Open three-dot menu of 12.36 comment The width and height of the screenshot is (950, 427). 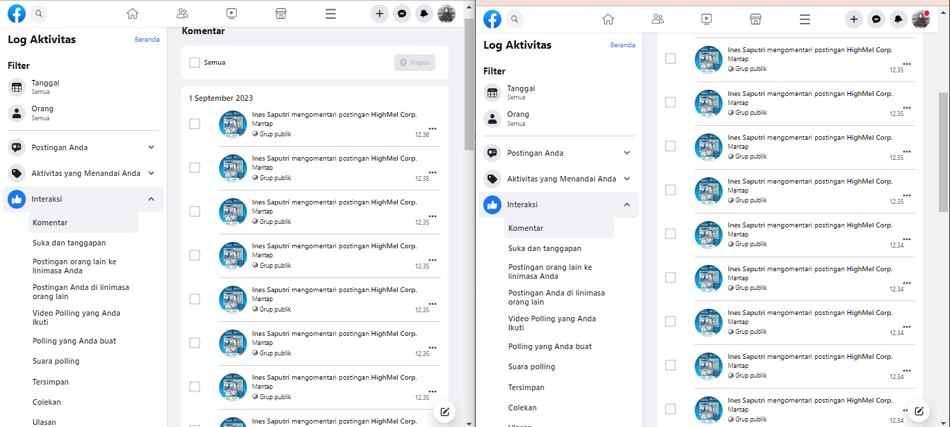pos(433,129)
